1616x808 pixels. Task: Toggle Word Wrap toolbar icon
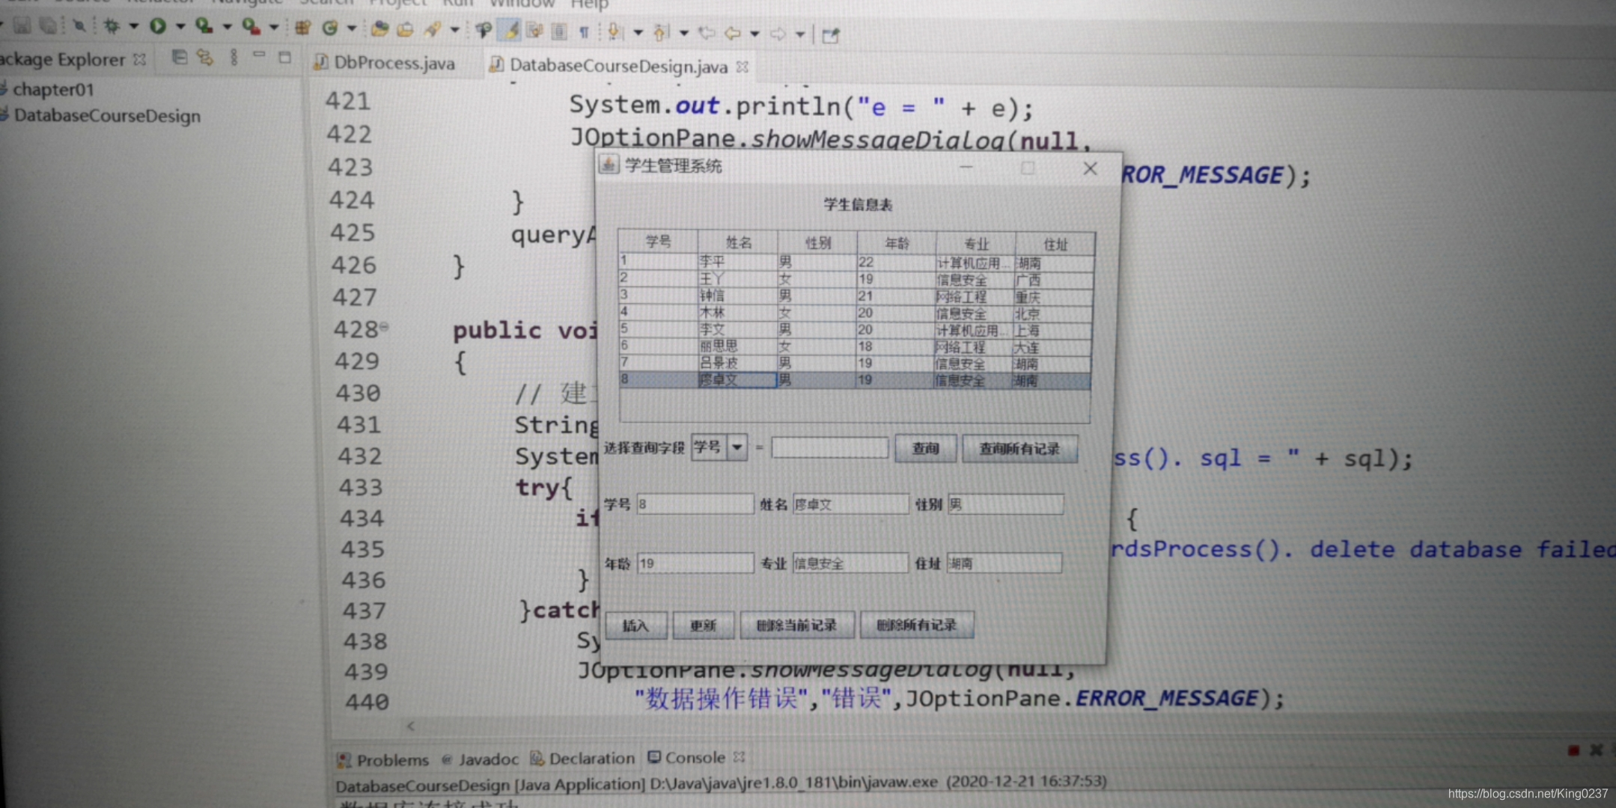pos(534,31)
